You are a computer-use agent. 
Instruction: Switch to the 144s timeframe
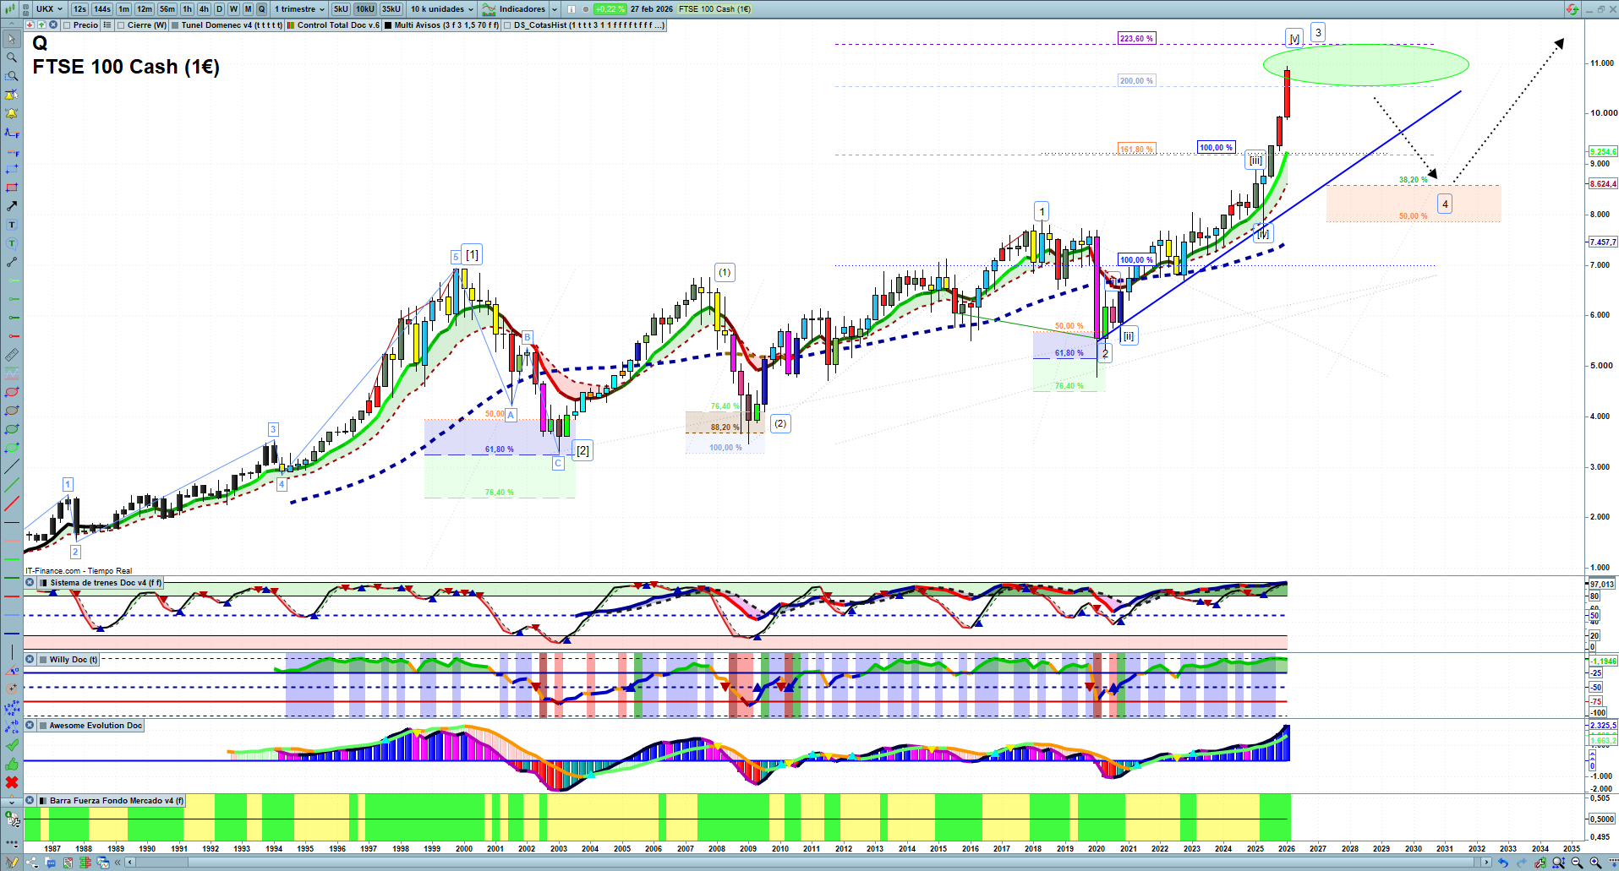102,9
